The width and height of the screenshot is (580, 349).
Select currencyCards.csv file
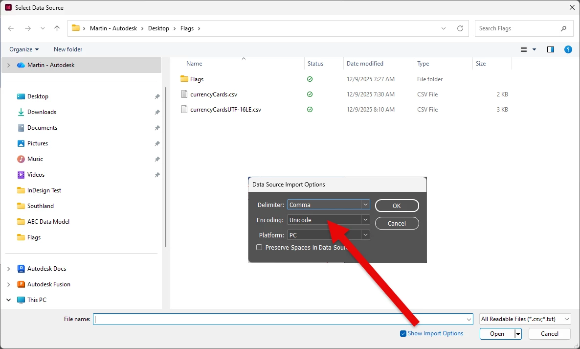(x=213, y=94)
